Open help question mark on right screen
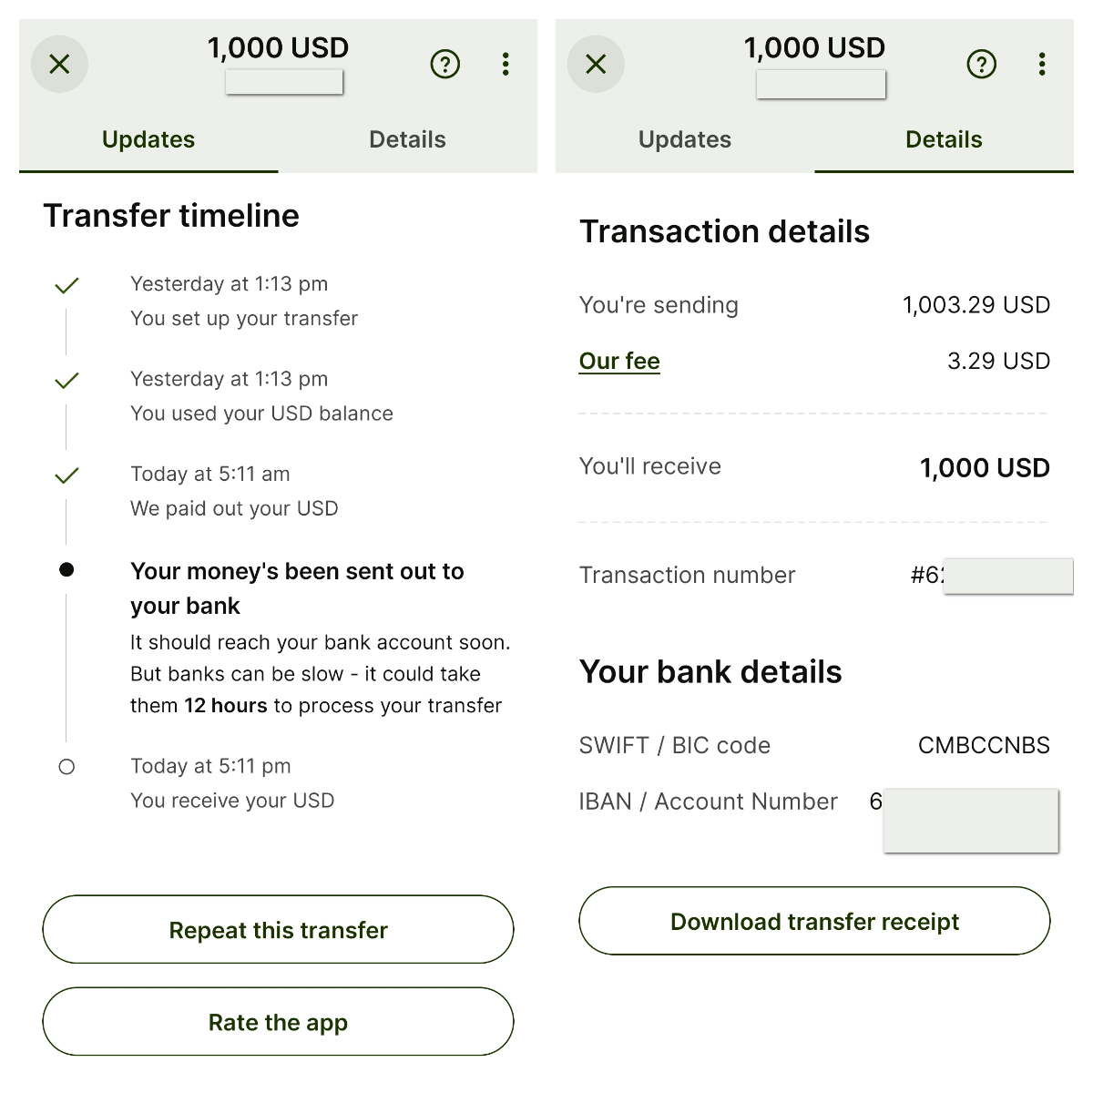 coord(981,64)
